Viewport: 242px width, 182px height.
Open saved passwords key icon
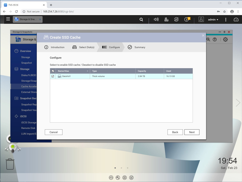218,11
